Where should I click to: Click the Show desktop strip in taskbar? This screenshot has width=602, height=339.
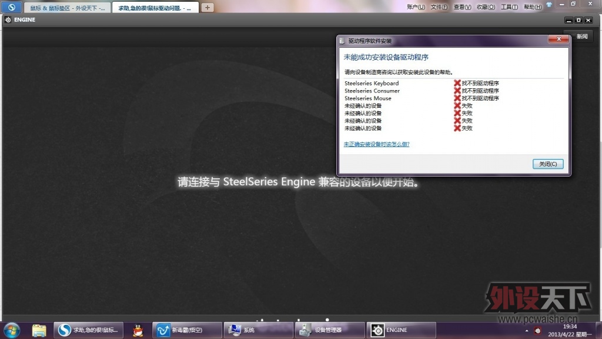click(x=598, y=331)
